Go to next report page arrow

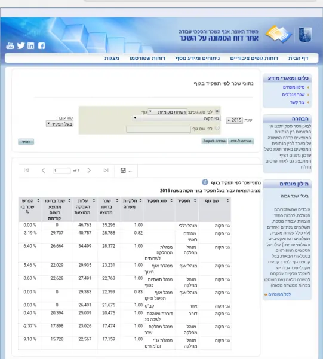click(x=89, y=171)
